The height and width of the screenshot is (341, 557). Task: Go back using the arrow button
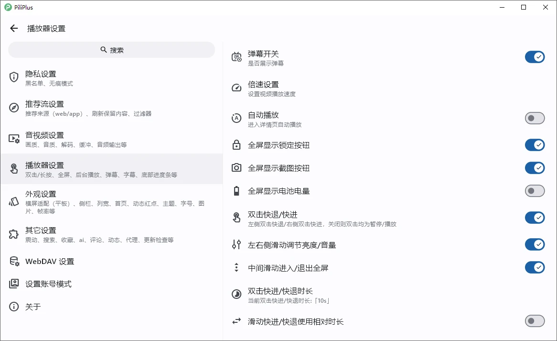click(x=14, y=28)
